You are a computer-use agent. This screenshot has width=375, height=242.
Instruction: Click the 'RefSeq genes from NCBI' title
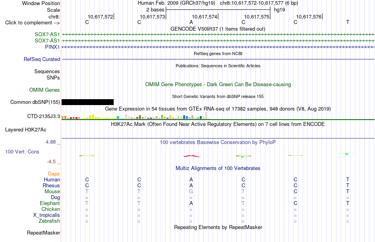tap(218, 54)
